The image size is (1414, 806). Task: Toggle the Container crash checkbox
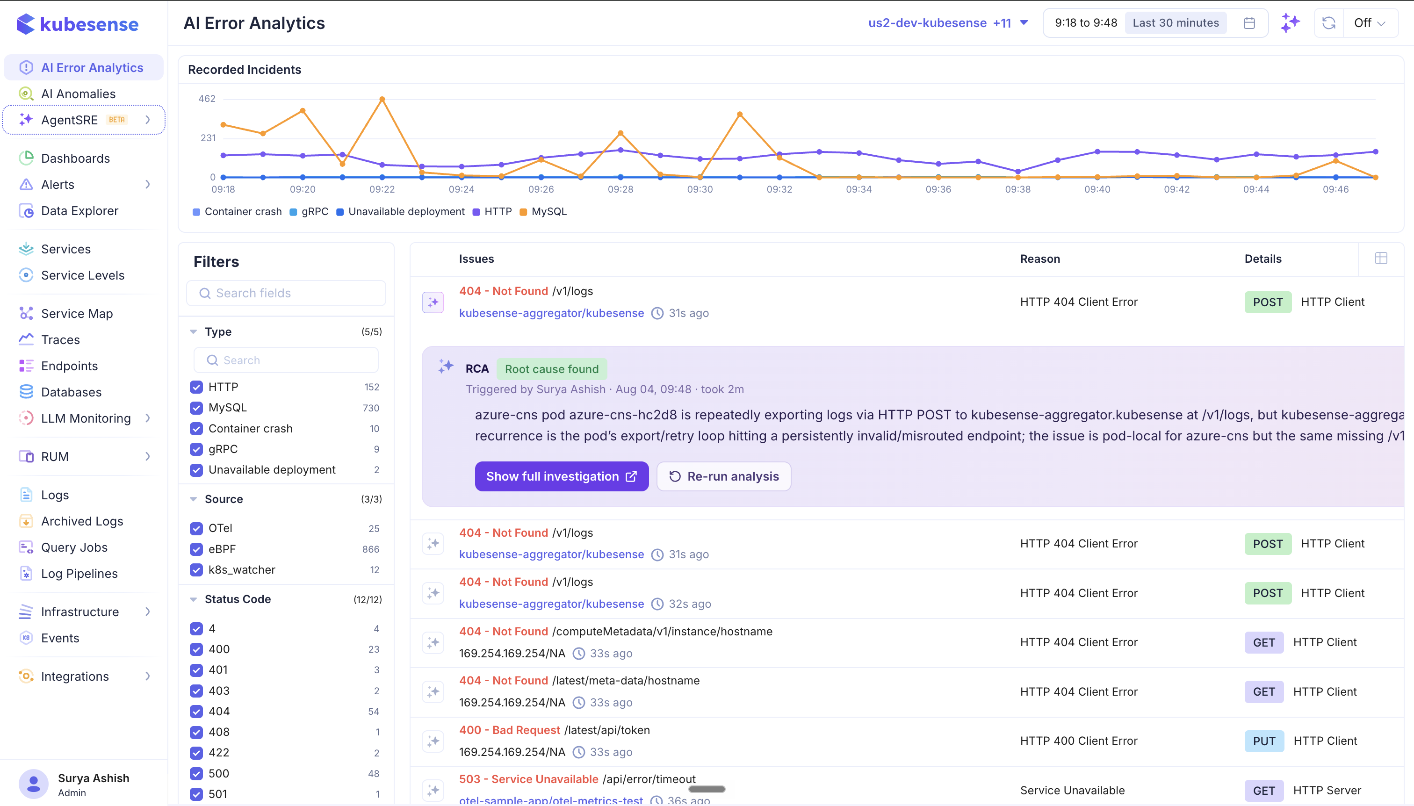pyautogui.click(x=196, y=428)
